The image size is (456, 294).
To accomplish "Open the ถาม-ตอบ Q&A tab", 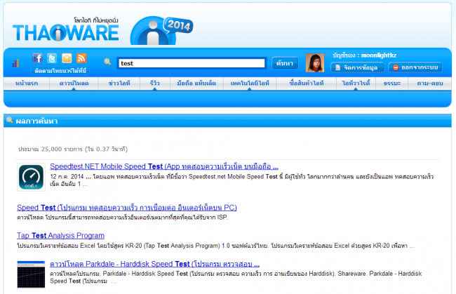I will pyautogui.click(x=430, y=83).
